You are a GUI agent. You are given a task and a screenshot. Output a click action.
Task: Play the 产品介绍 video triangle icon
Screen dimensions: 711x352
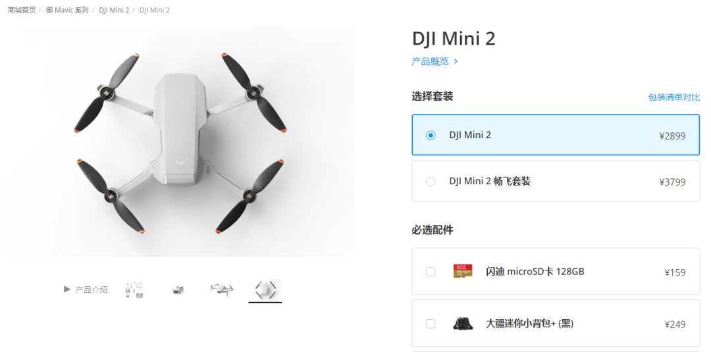click(67, 289)
